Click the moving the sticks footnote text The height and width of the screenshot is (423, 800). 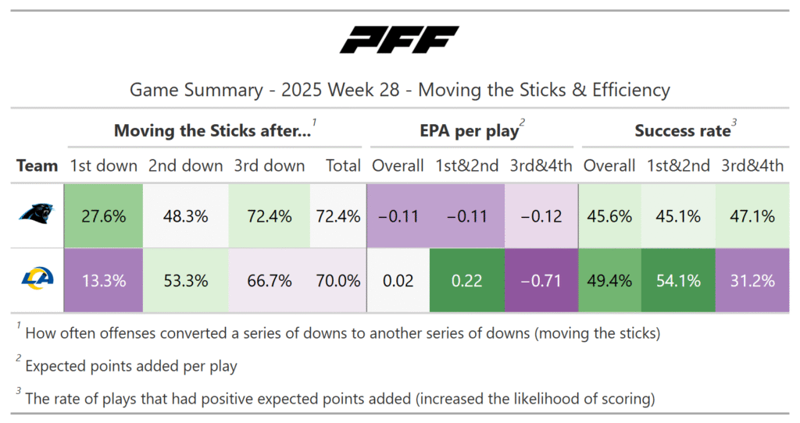coord(342,333)
